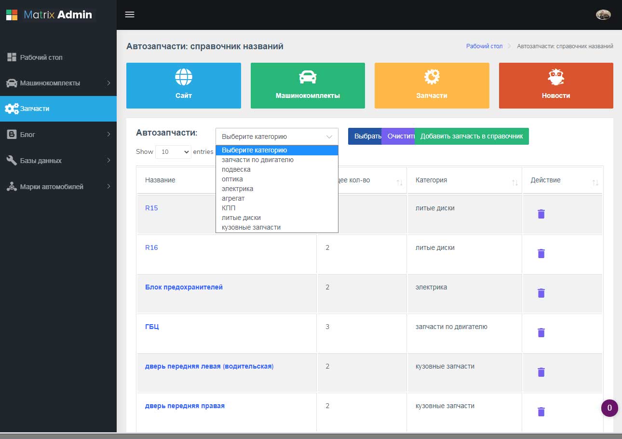Image resolution: width=622 pixels, height=439 pixels.
Task: Click the globe icon on the Сайт card
Action: pos(184,76)
